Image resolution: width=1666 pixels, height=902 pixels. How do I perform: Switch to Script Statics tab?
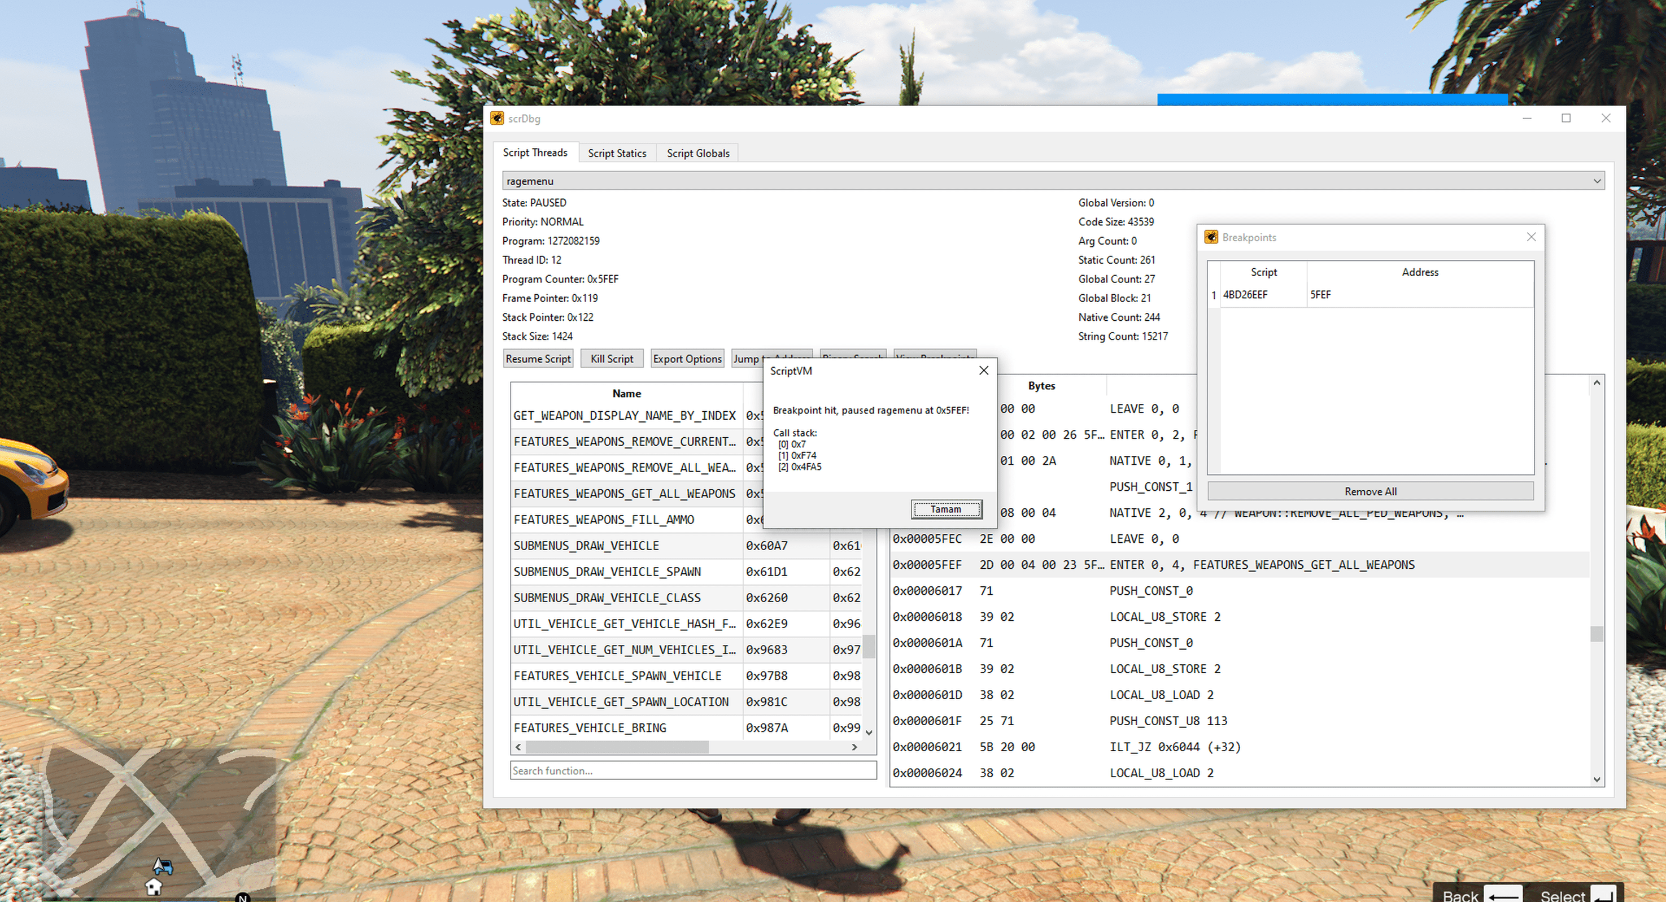pos(616,153)
